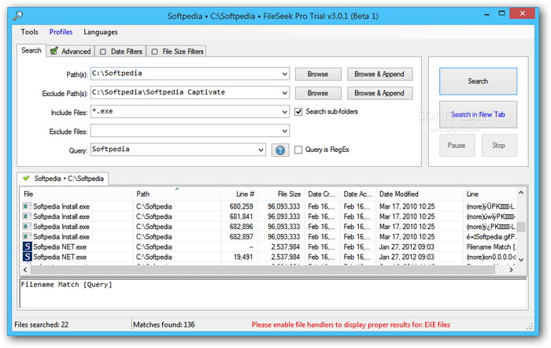Click the results scroll down arrow

coord(521,260)
